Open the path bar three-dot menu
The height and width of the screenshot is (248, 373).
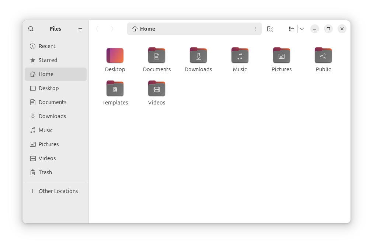[x=255, y=29]
